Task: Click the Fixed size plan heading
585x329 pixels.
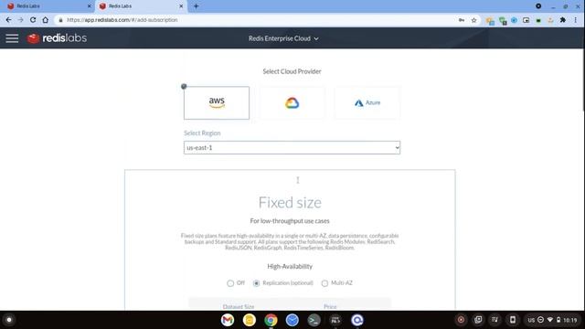Action: coord(290,203)
